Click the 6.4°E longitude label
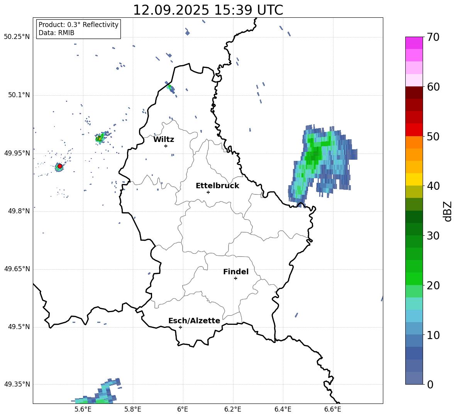 pos(283,409)
